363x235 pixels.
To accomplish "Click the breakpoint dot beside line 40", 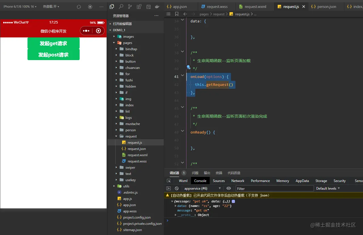I will pyautogui.click(x=188, y=67).
